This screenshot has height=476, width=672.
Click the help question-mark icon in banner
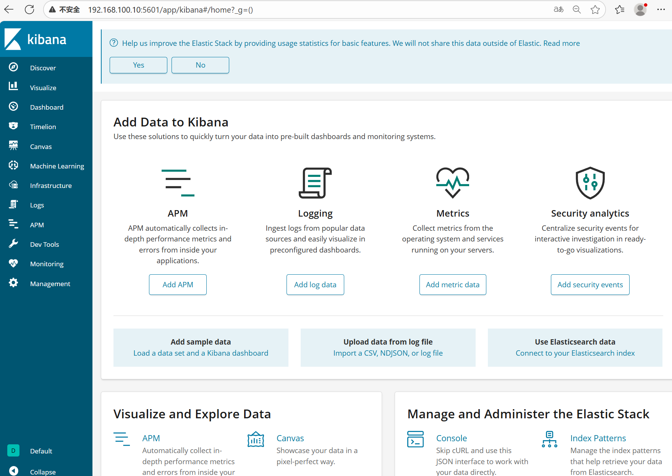click(114, 43)
